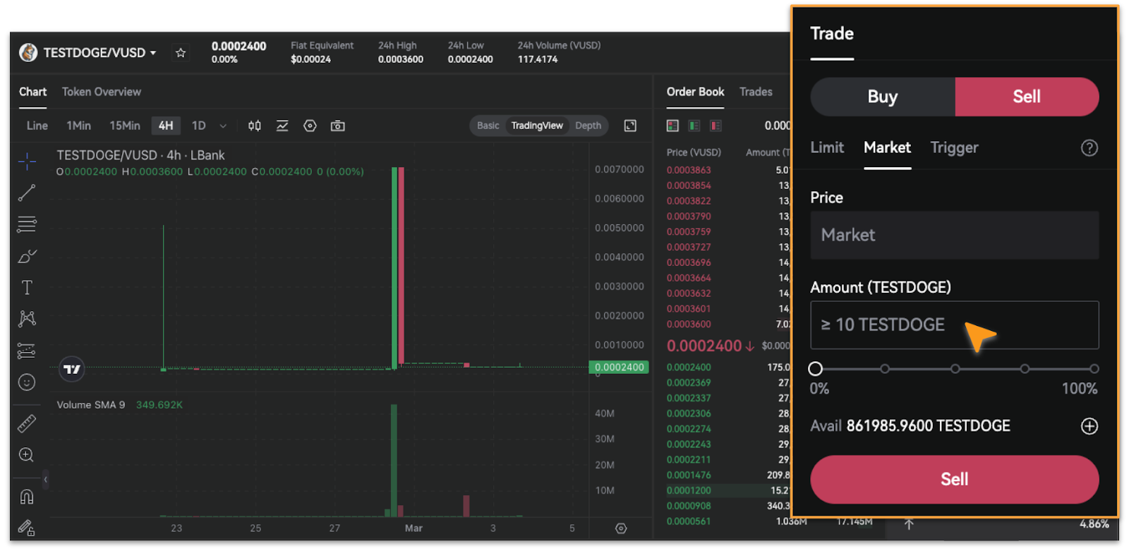Show only buy orders in order book
The width and height of the screenshot is (1129, 551).
coord(694,126)
